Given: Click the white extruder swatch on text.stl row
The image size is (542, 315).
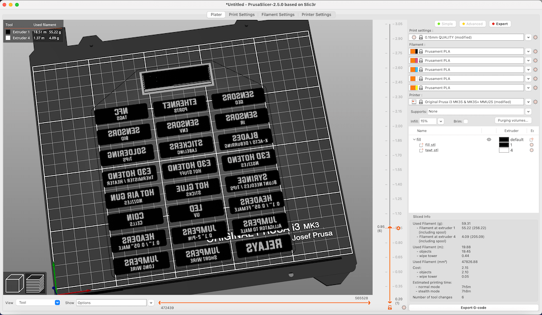Looking at the screenshot, I should (x=504, y=151).
